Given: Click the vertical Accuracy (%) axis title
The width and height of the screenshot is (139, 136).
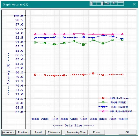Looking at the screenshot, I should [9, 74].
